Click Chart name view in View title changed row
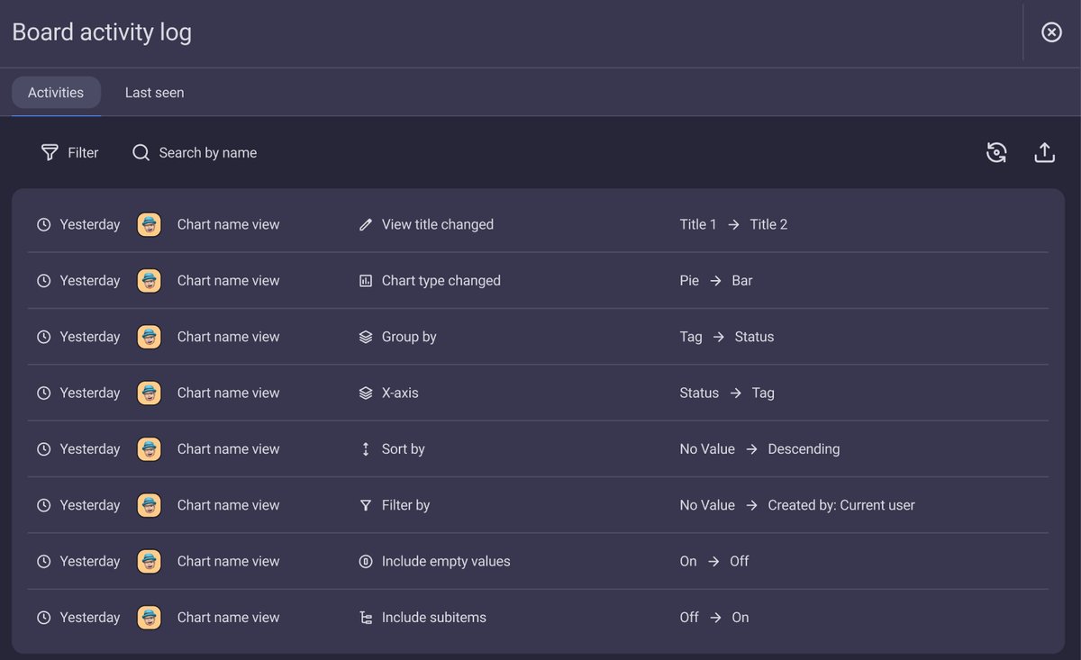 point(229,225)
